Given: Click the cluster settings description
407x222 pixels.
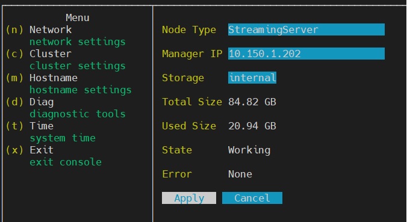Looking at the screenshot, I should pyautogui.click(x=78, y=66).
